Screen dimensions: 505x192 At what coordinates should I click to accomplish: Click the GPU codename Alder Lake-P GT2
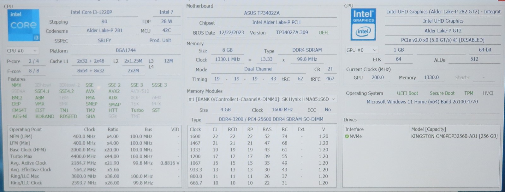(x=443, y=31)
